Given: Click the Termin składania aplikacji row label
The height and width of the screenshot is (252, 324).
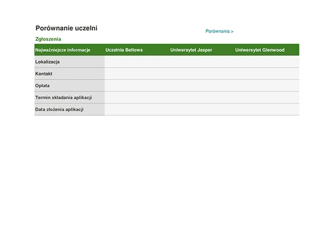Looking at the screenshot, I should (x=63, y=98).
